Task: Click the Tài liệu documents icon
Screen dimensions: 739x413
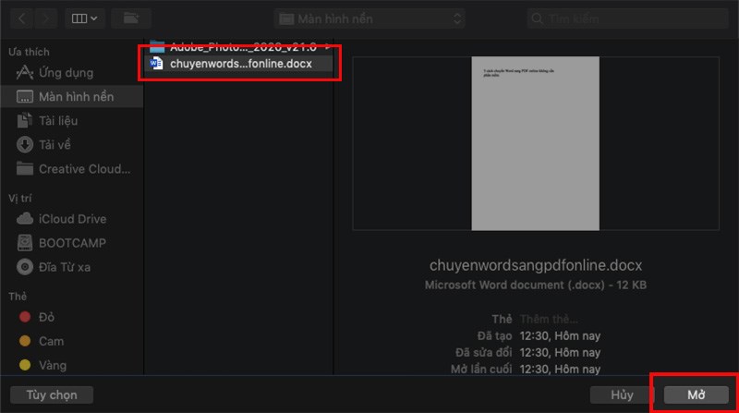Action: tap(25, 121)
